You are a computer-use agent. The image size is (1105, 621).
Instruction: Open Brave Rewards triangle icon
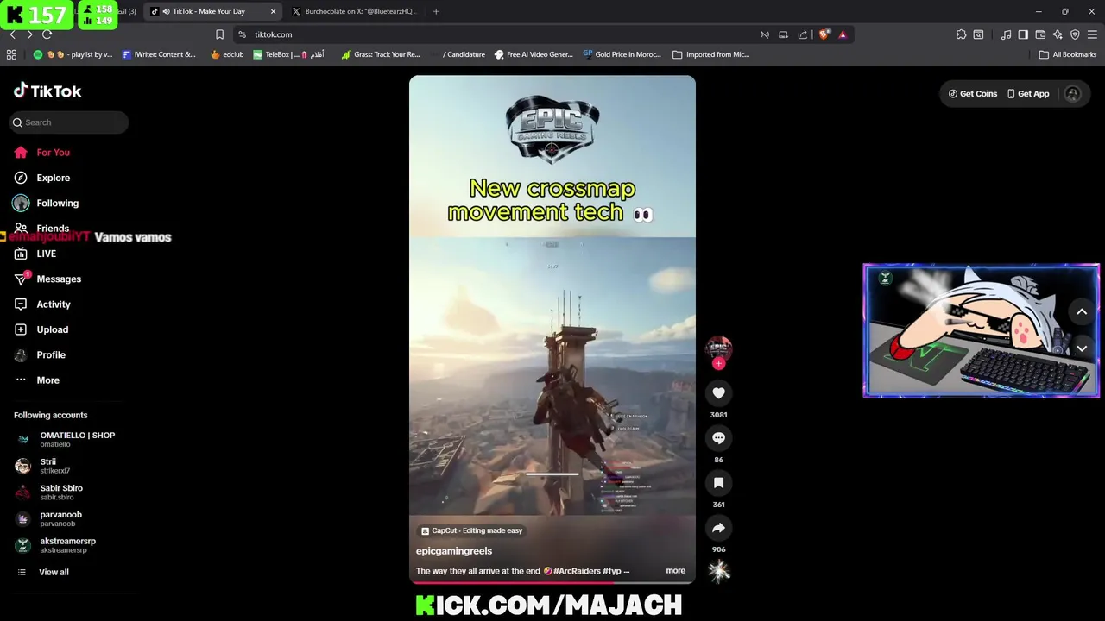pos(843,34)
